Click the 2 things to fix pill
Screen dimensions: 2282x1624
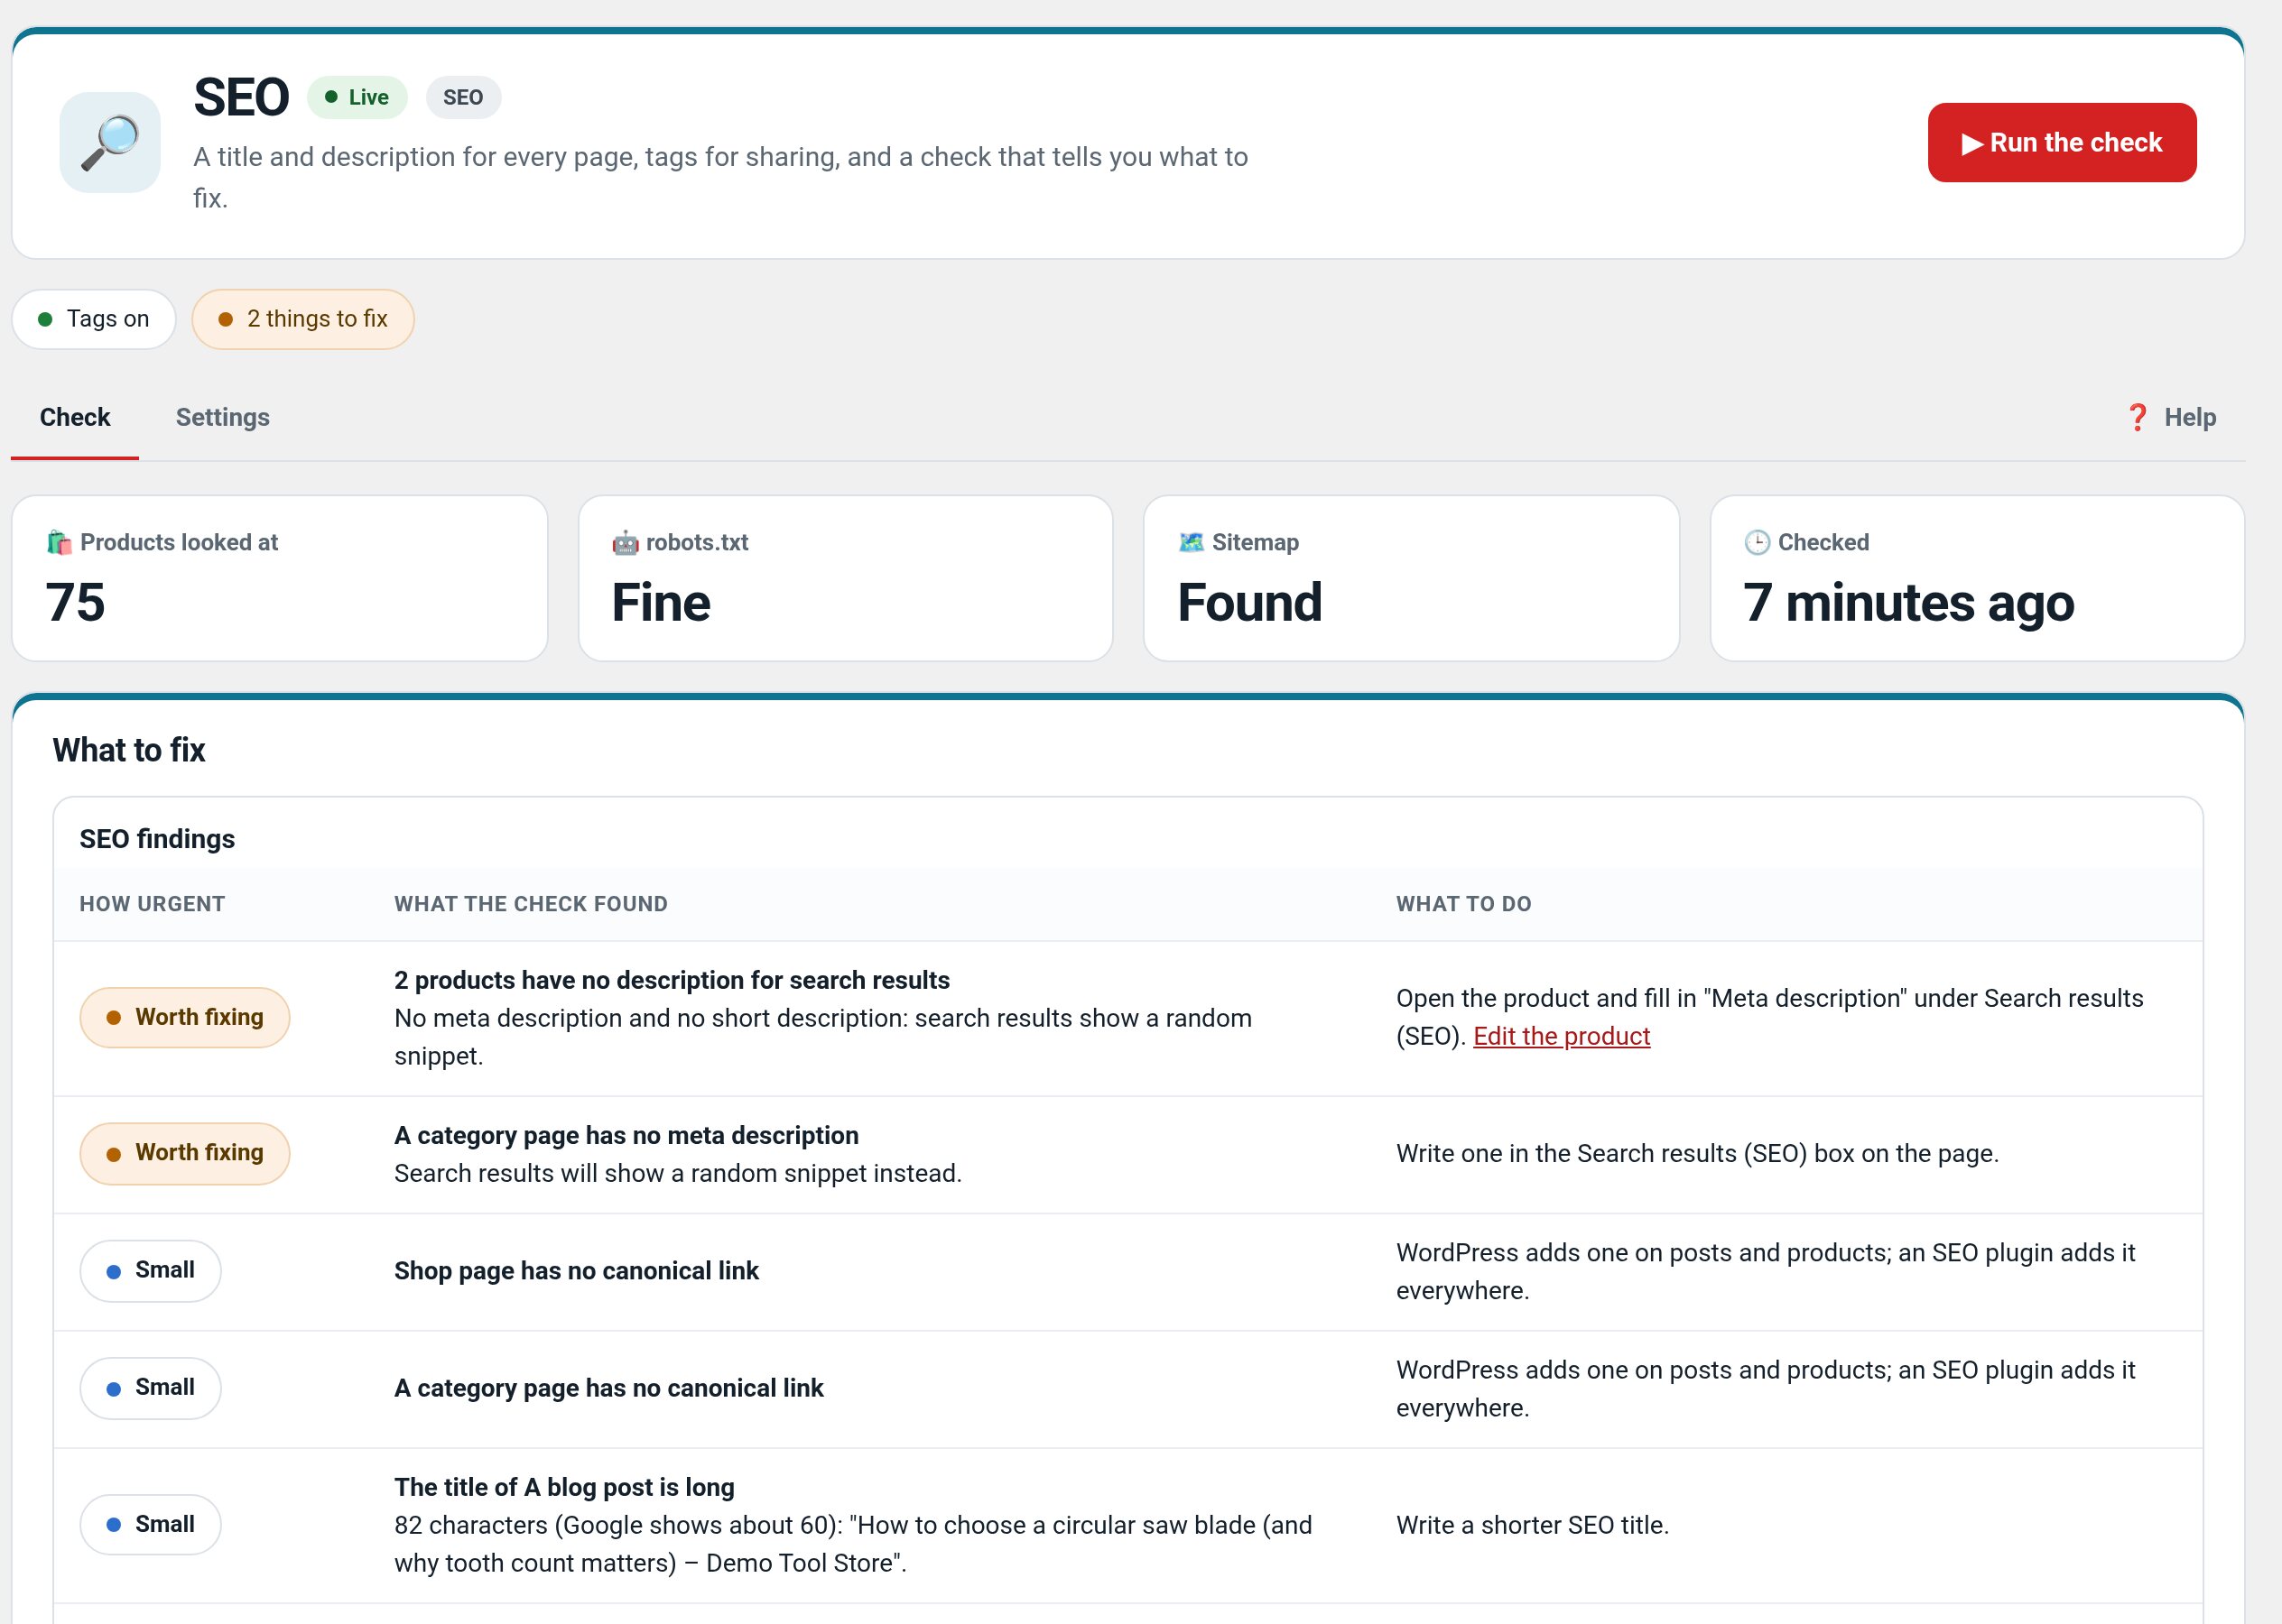pos(303,319)
